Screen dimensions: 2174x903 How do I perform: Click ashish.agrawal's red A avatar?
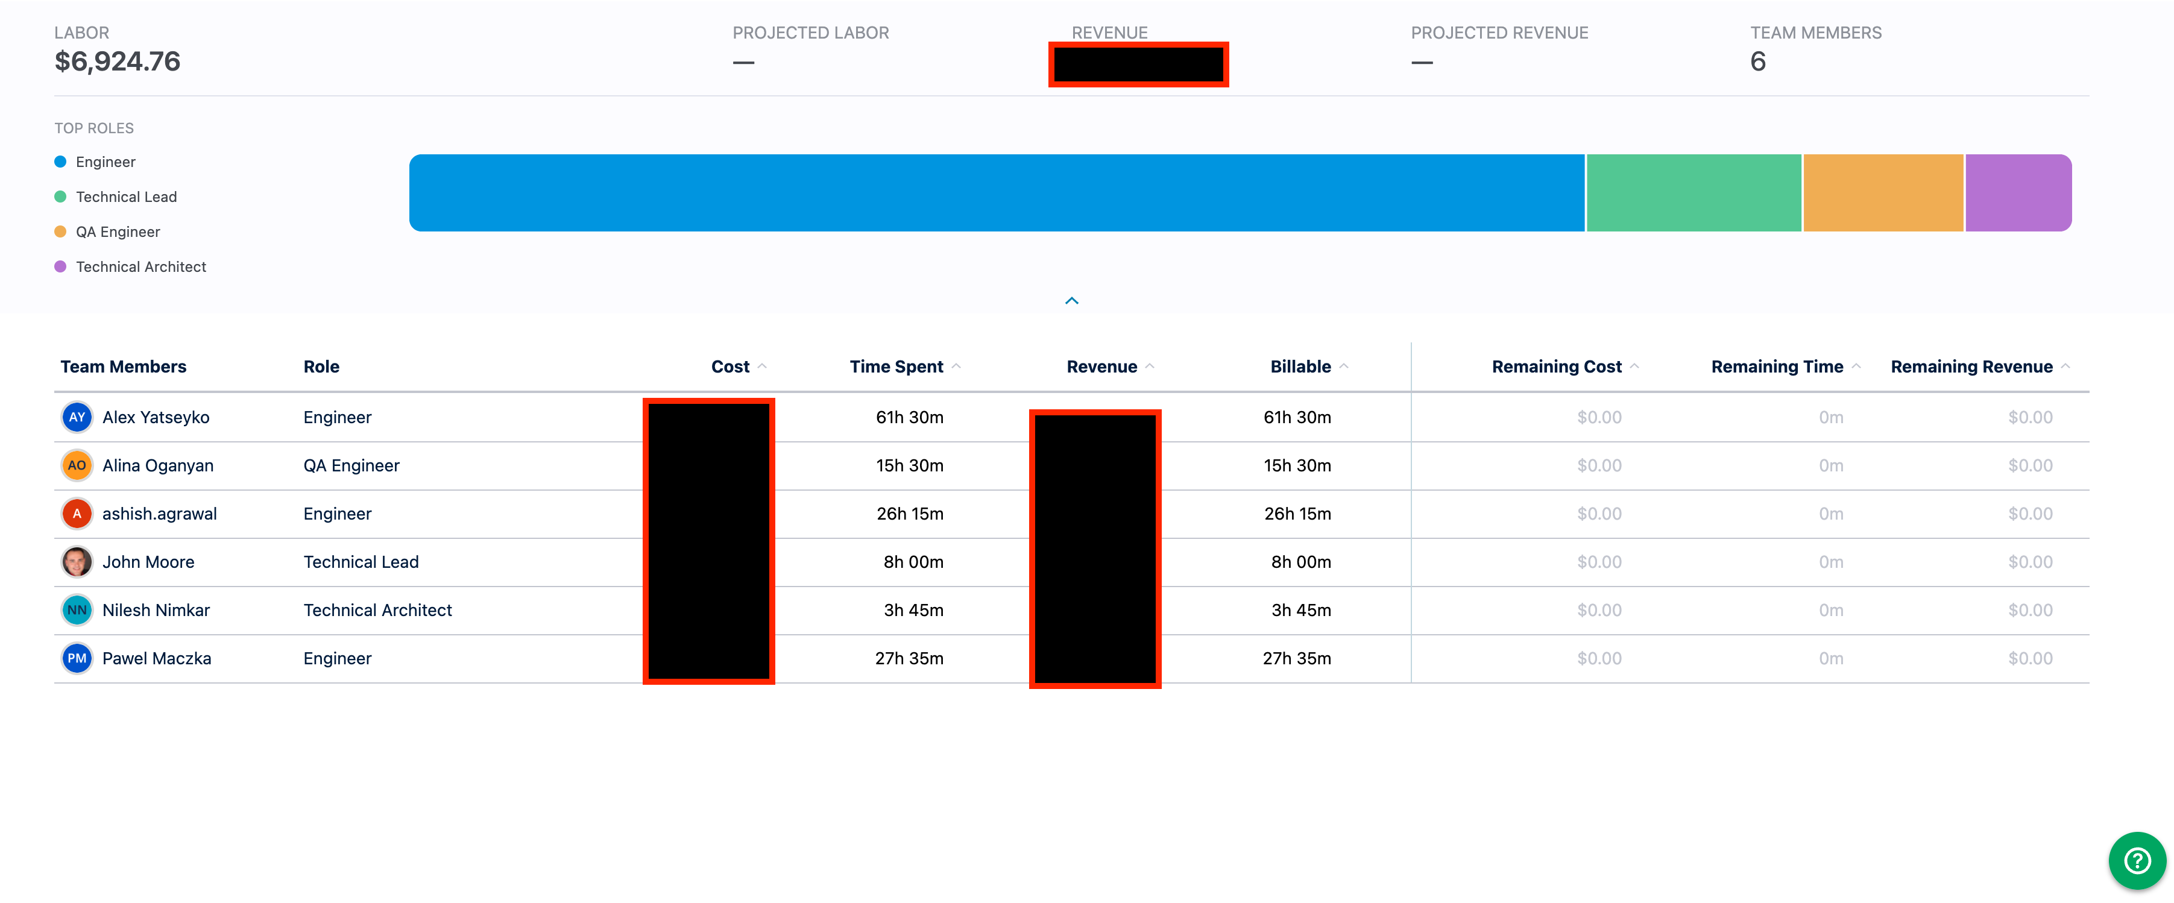point(77,513)
